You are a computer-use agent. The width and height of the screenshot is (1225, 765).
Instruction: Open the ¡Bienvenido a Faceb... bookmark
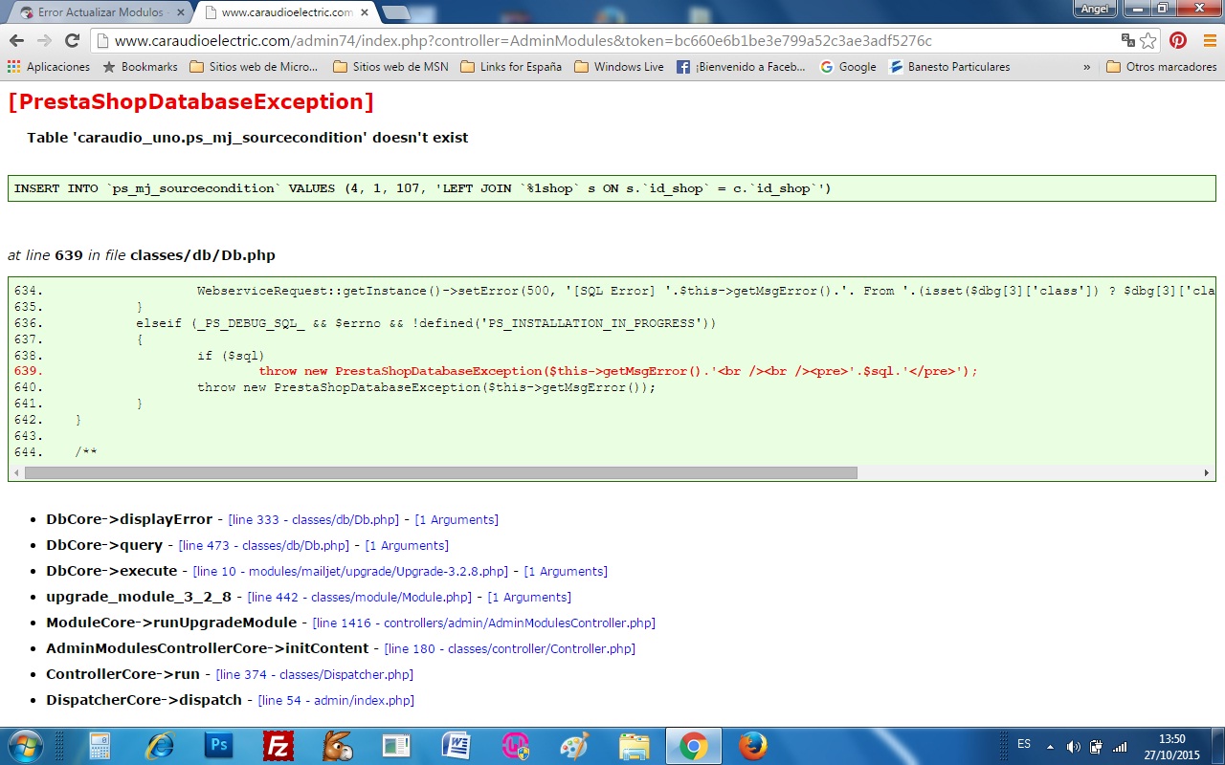(742, 67)
